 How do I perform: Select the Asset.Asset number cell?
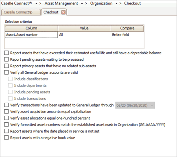pos(31,35)
